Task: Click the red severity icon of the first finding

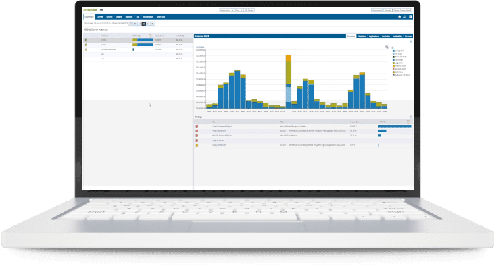Action: click(x=197, y=126)
